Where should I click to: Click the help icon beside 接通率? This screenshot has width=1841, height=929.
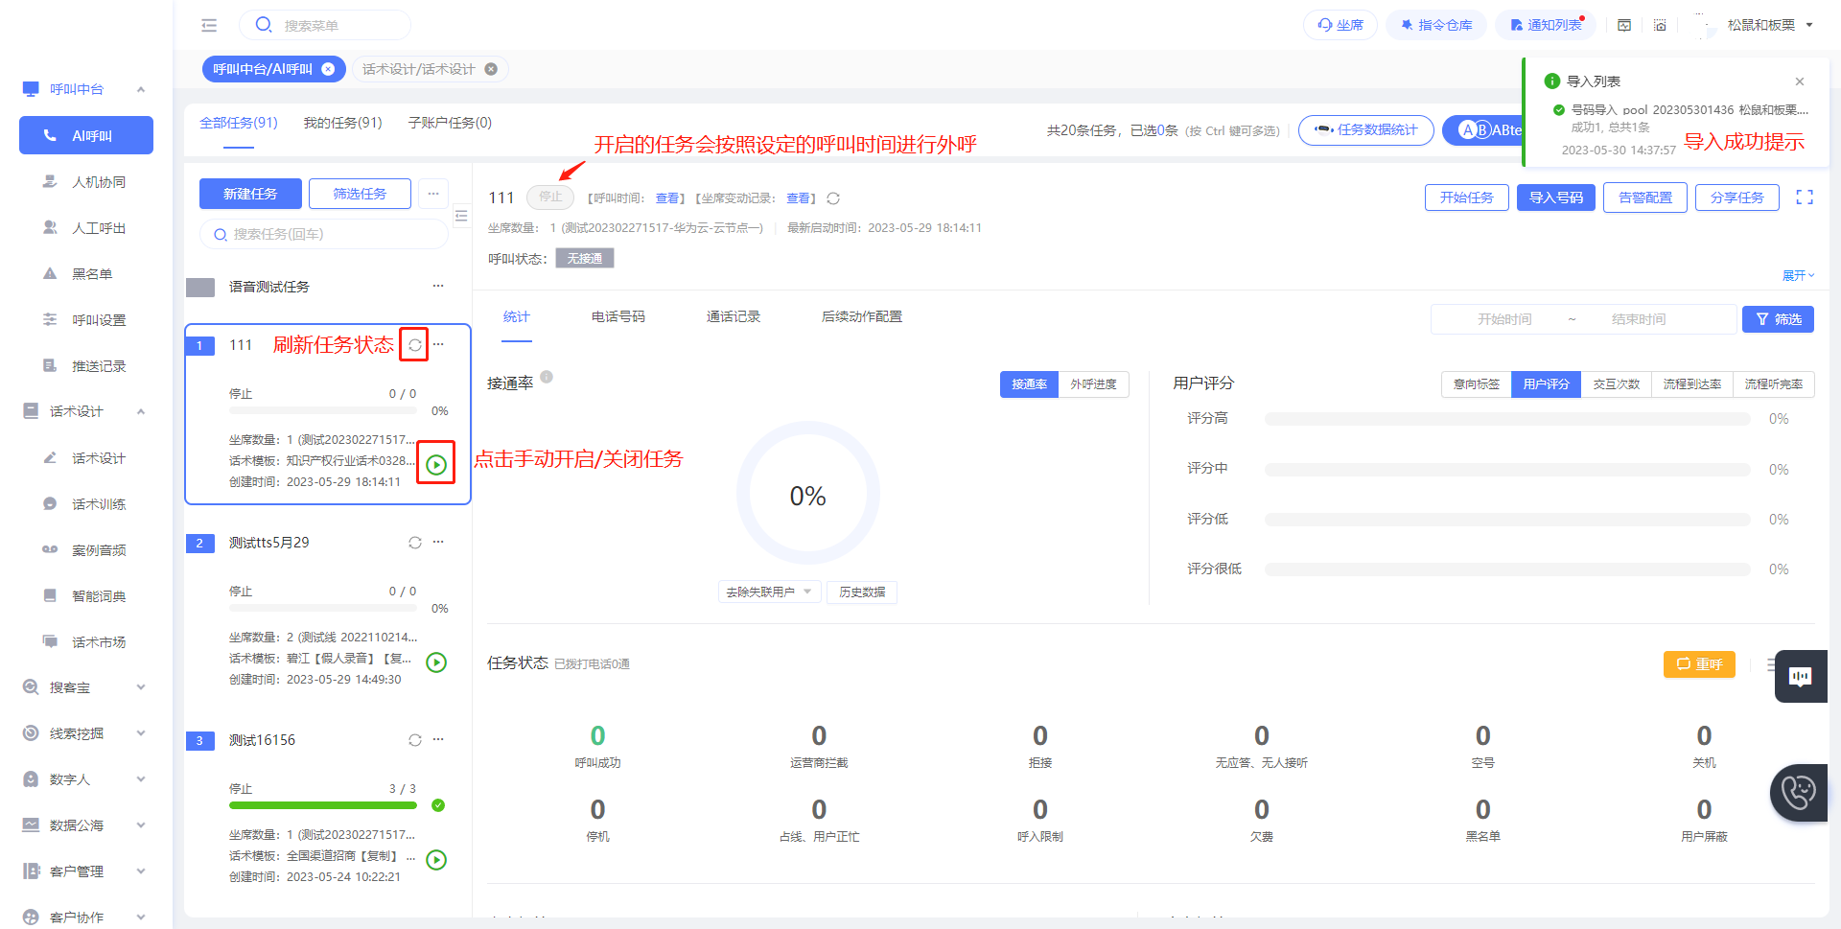click(547, 378)
